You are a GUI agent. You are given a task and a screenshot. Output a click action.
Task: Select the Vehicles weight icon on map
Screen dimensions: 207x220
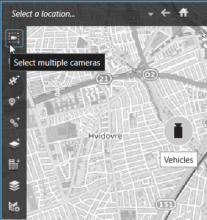178,131
